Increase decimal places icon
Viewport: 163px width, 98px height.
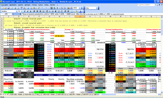point(59,11)
